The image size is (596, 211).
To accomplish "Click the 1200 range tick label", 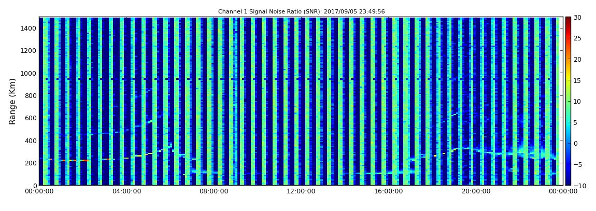I will pos(29,51).
